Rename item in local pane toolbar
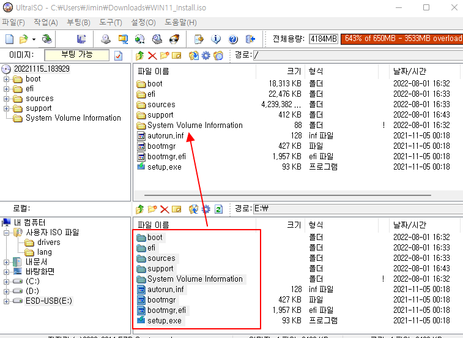 [177, 209]
